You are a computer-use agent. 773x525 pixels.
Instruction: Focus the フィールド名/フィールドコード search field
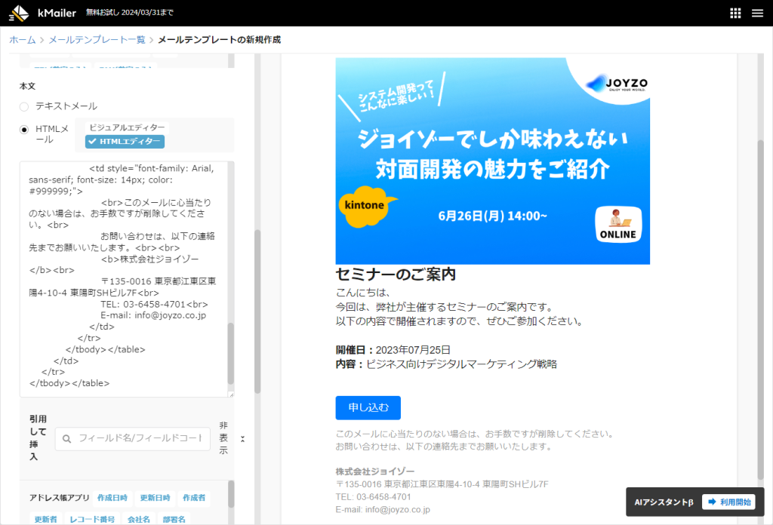[133, 438]
